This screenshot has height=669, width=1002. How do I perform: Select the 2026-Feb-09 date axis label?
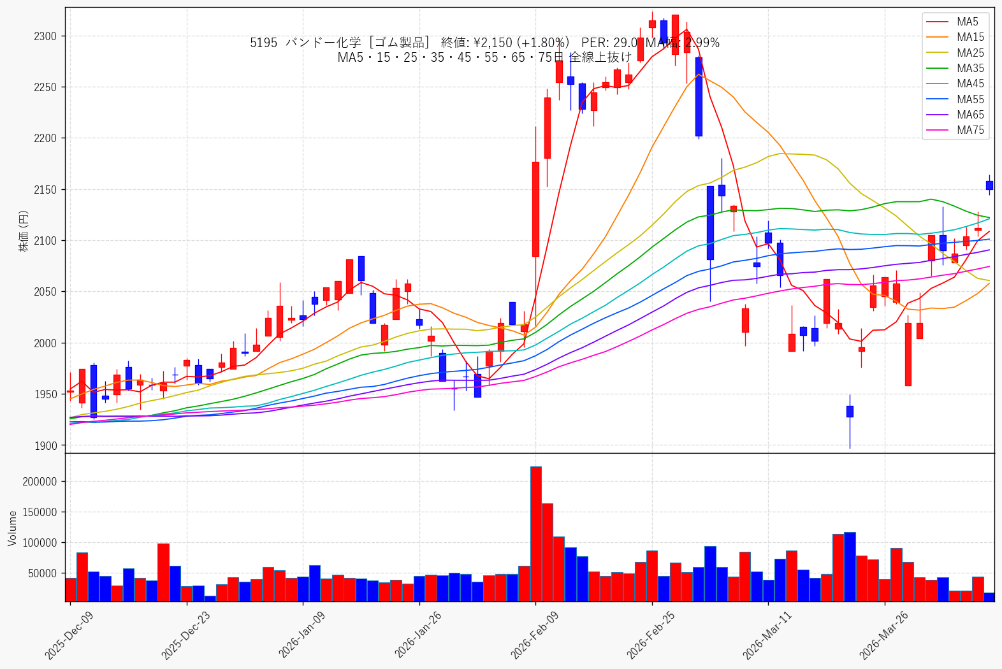pyautogui.click(x=535, y=635)
